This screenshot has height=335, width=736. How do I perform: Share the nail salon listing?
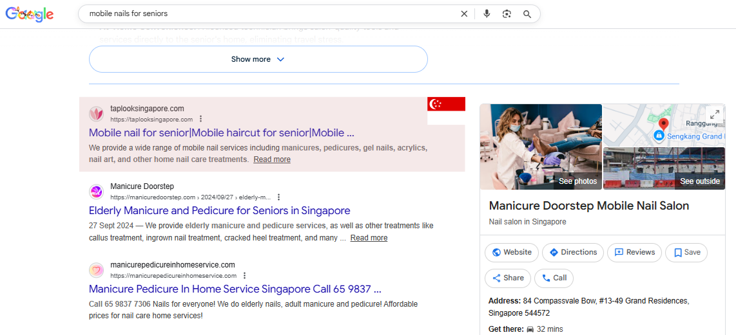point(507,278)
